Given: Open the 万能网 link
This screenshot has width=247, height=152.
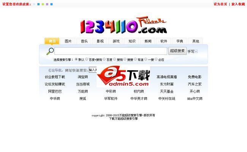Looking at the screenshot, I should click(x=83, y=91).
